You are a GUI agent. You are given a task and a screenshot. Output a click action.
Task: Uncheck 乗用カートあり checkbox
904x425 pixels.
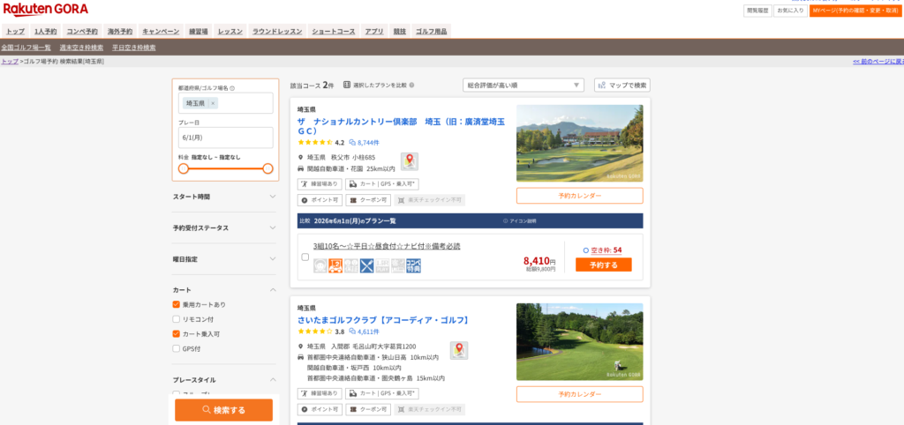click(177, 304)
